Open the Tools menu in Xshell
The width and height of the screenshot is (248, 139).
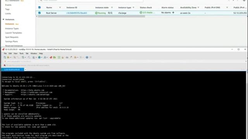click(x=21, y=53)
